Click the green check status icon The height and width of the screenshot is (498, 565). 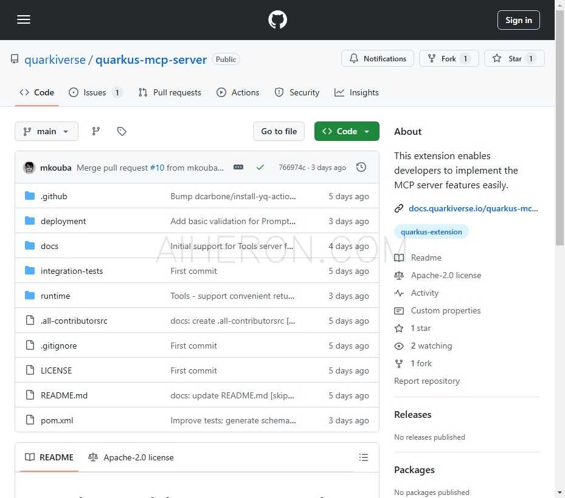(260, 168)
